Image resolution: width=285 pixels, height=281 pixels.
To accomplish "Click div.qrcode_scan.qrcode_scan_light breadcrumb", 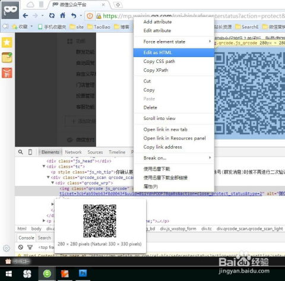I will tap(250, 229).
